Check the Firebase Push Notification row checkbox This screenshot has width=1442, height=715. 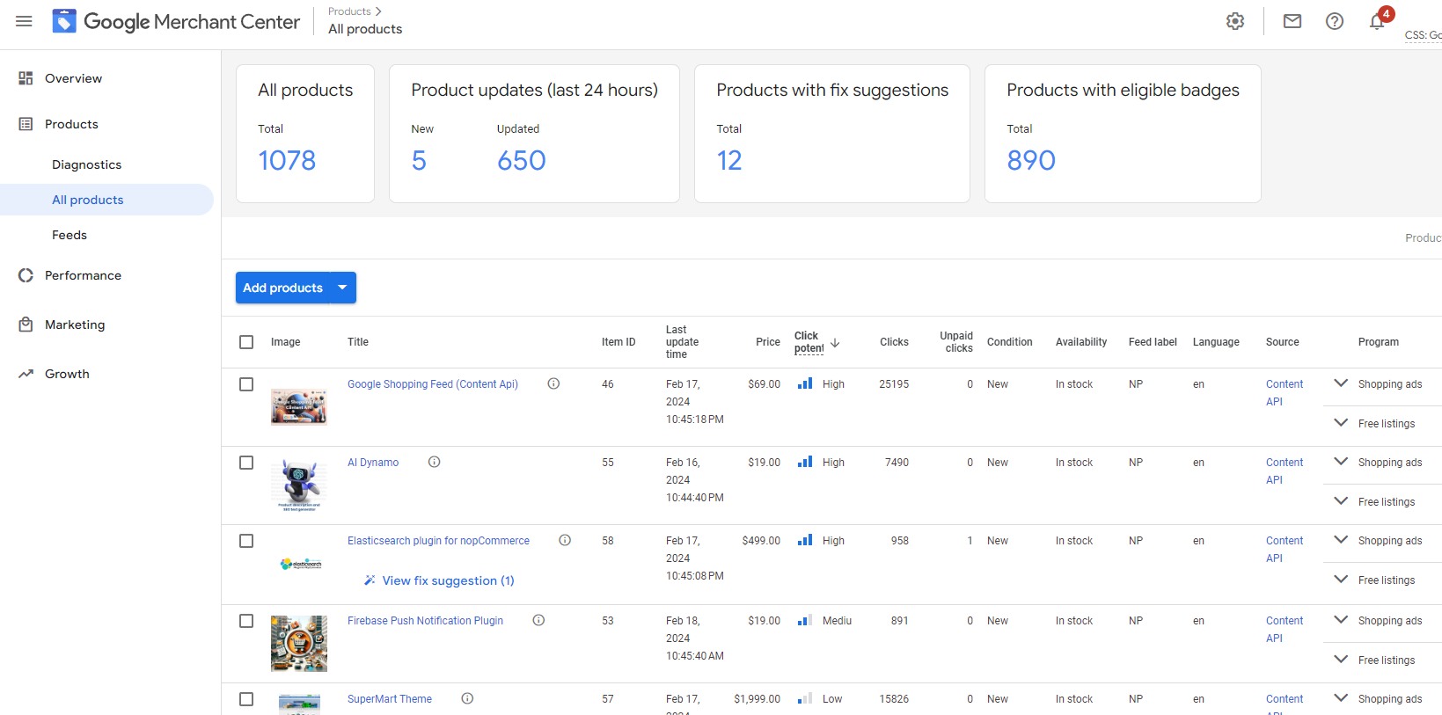tap(246, 621)
